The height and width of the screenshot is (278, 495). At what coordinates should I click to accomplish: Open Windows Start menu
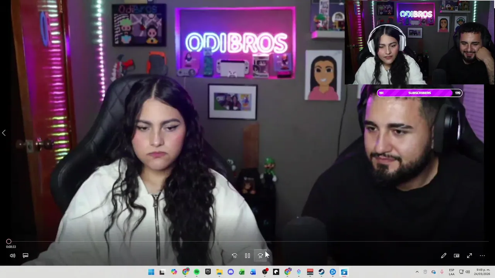[x=151, y=272]
